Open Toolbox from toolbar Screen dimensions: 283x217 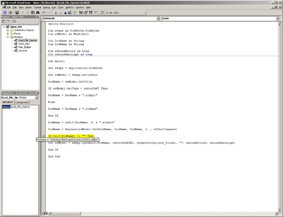tap(95, 13)
